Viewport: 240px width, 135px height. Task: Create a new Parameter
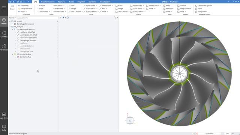click(x=23, y=6)
